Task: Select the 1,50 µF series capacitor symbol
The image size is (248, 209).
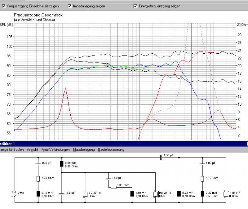Action: coord(161,158)
